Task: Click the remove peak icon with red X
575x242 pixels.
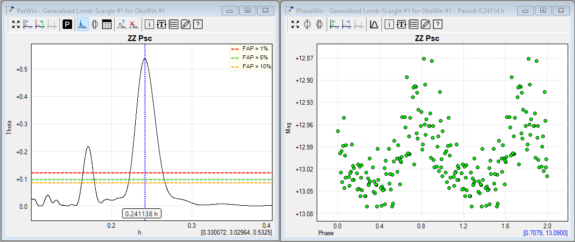Action: point(134,24)
